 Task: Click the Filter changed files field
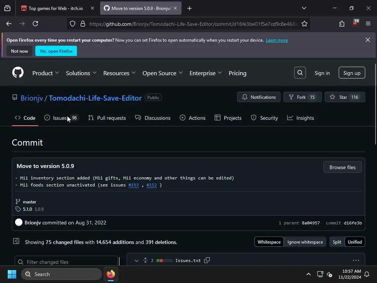tap(66, 261)
